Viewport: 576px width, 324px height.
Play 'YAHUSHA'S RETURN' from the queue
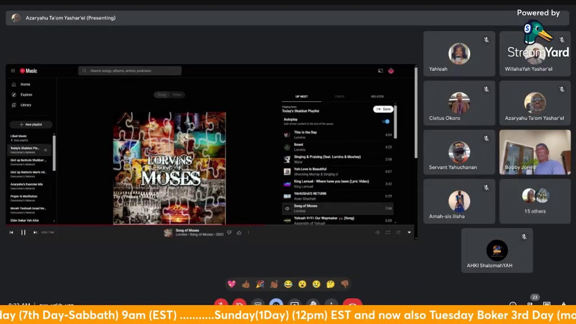click(338, 196)
